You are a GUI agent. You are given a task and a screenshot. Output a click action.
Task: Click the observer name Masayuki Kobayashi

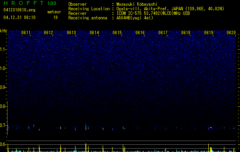click(137, 4)
